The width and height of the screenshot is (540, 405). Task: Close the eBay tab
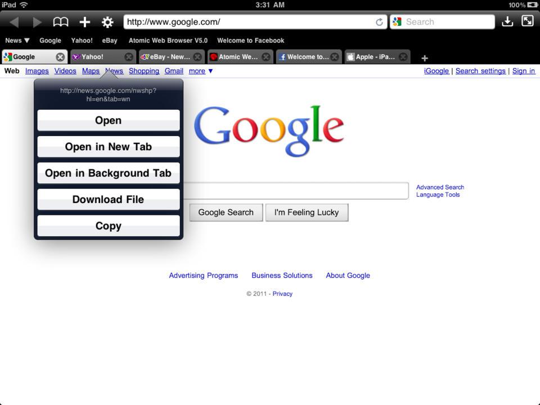197,57
